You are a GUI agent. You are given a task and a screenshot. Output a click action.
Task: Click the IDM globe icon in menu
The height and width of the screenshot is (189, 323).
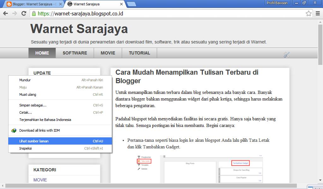pyautogui.click(x=14, y=130)
